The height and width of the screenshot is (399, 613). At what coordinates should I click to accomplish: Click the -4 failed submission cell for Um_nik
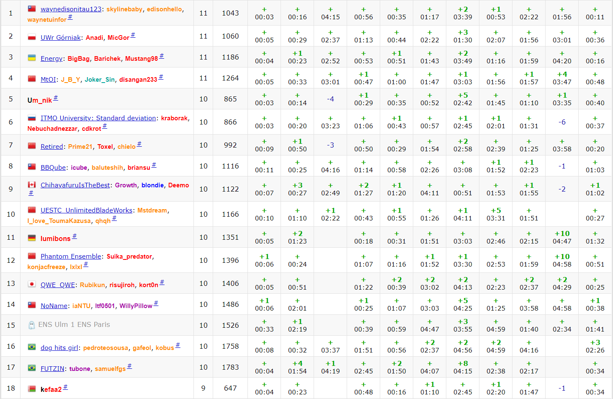pyautogui.click(x=330, y=99)
